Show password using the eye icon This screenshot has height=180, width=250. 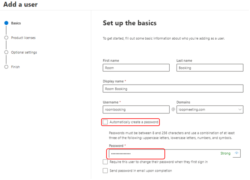coord(236,153)
